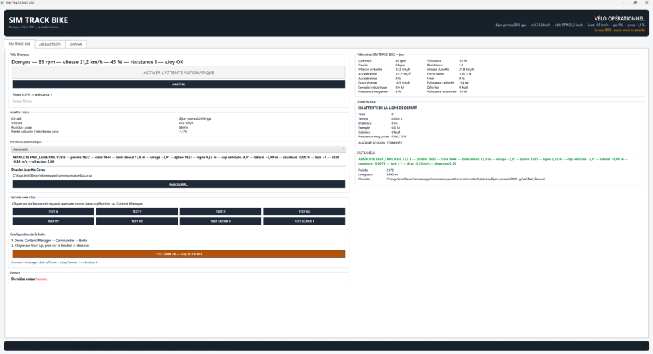Image resolution: width=653 pixels, height=354 pixels.
Task: Switch to the JOURNAL tab
Action: pyautogui.click(x=76, y=44)
